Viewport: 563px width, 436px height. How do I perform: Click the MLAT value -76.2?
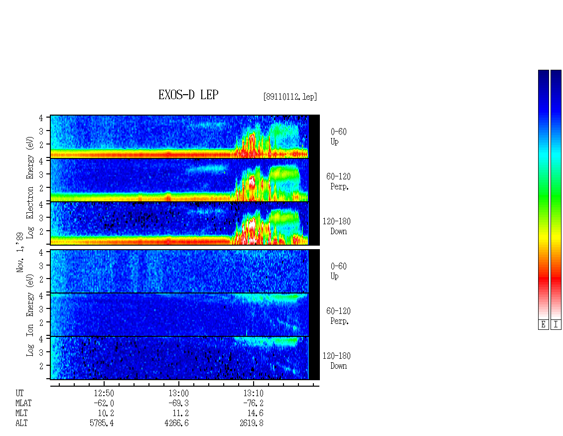point(253,403)
